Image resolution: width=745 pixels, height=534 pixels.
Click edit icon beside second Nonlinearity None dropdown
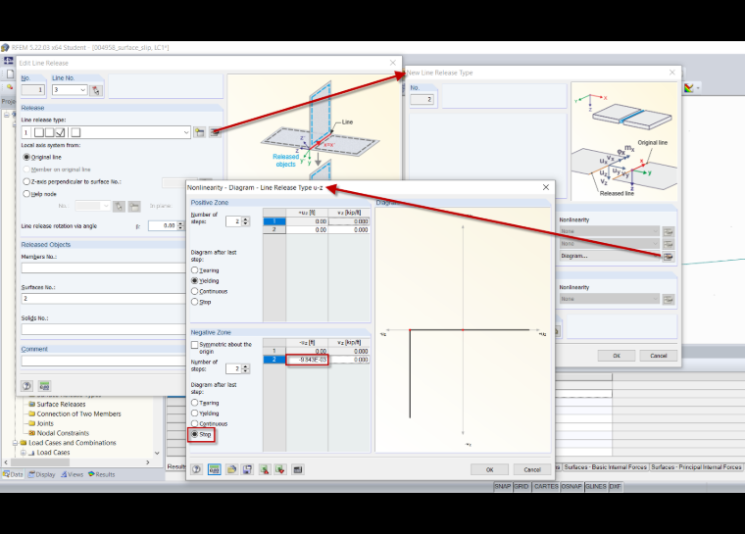pos(668,244)
